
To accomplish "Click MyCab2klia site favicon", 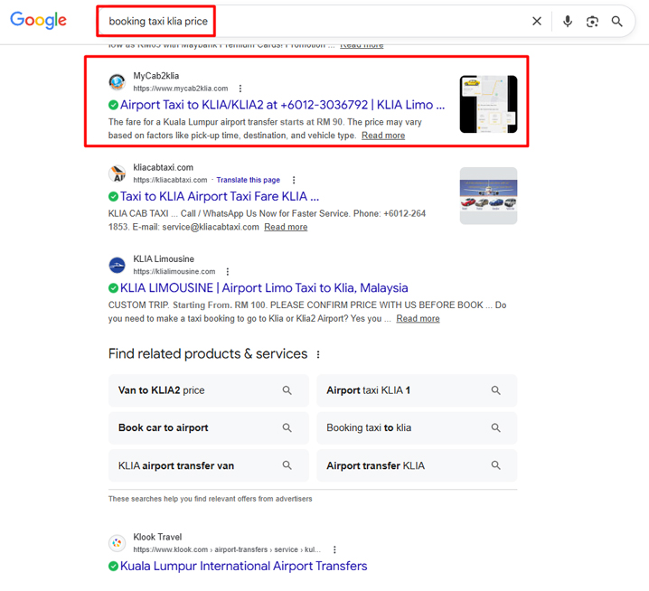I will [118, 82].
